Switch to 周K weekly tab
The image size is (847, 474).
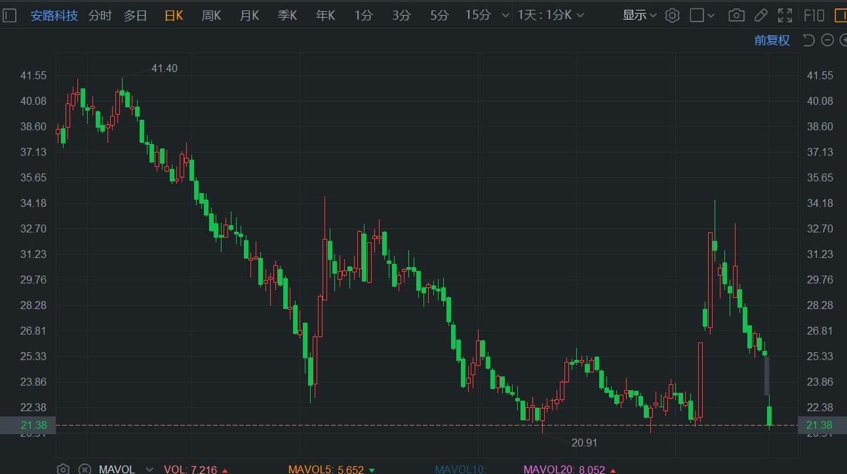tap(211, 15)
